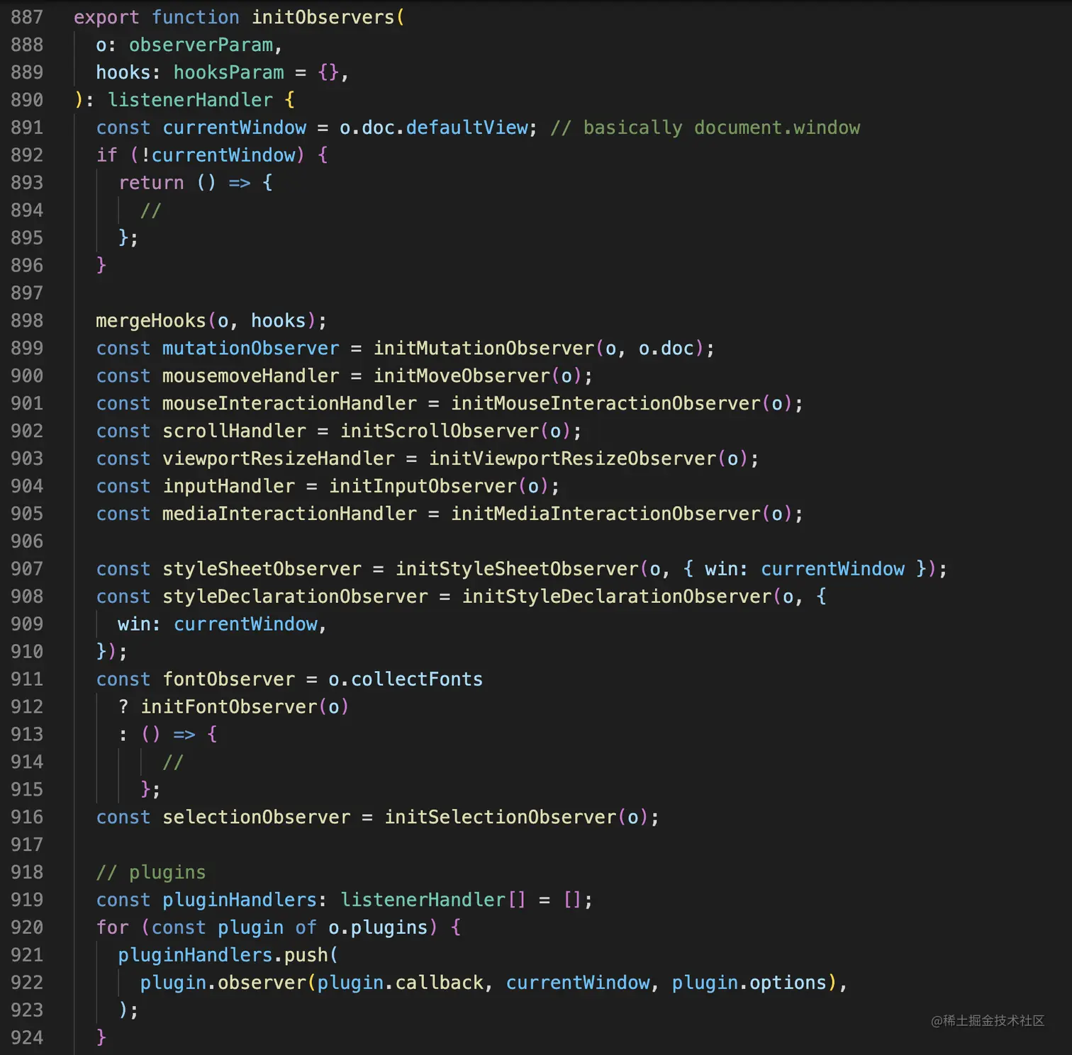
Task: Click hooksParam type on line 889
Action: click(x=229, y=72)
